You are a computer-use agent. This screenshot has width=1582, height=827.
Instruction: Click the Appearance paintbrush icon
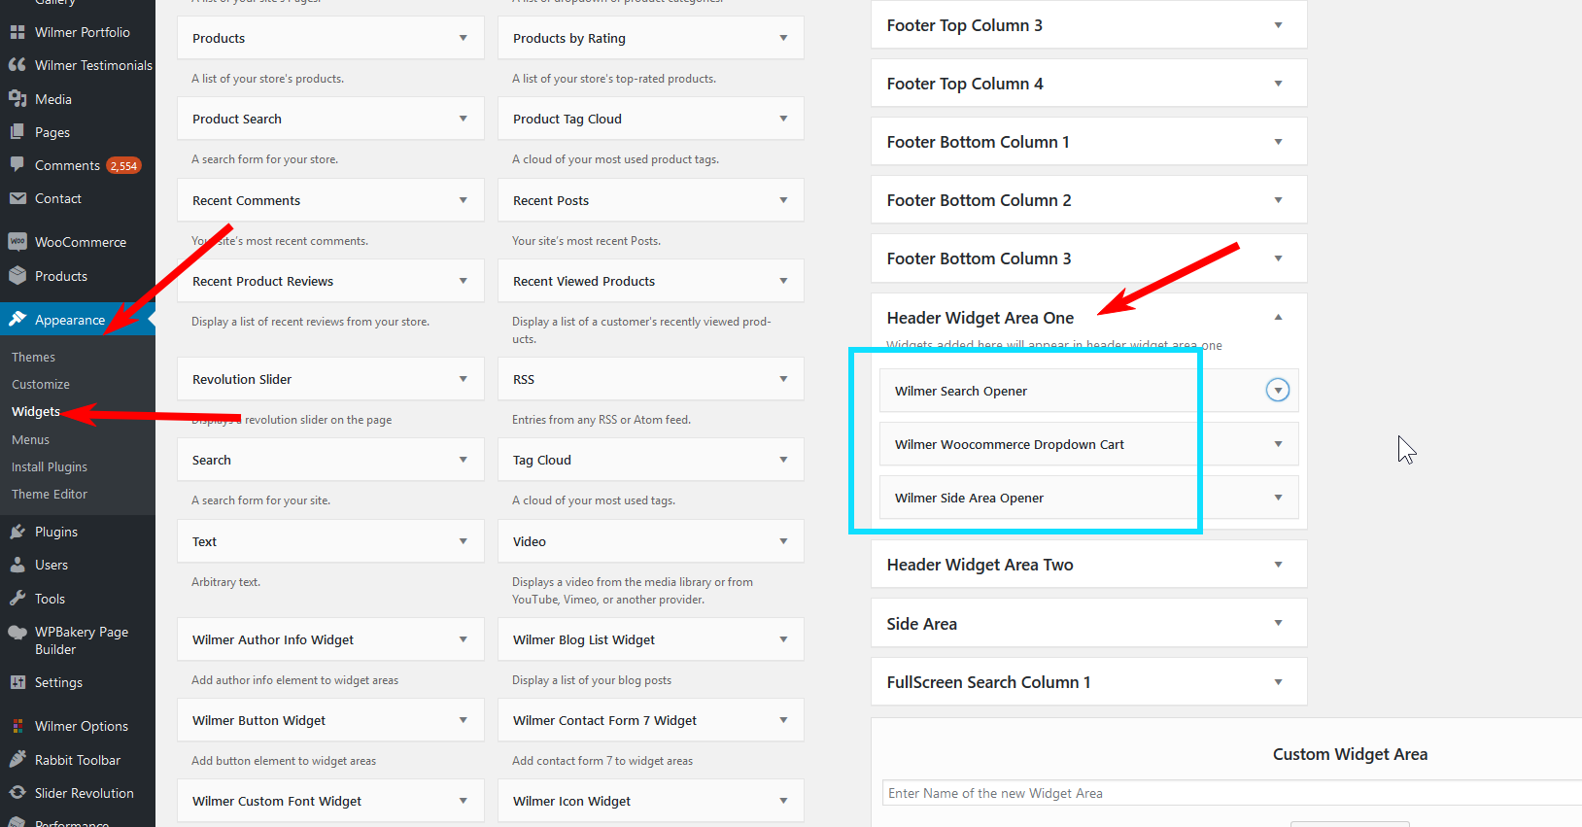point(17,320)
